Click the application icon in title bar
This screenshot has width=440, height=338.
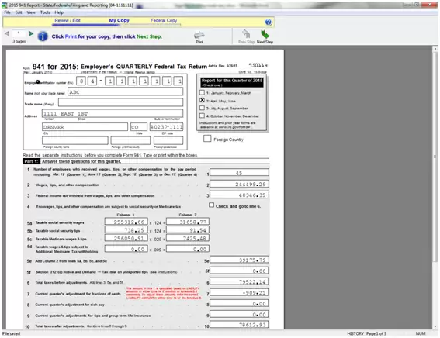[4, 5]
